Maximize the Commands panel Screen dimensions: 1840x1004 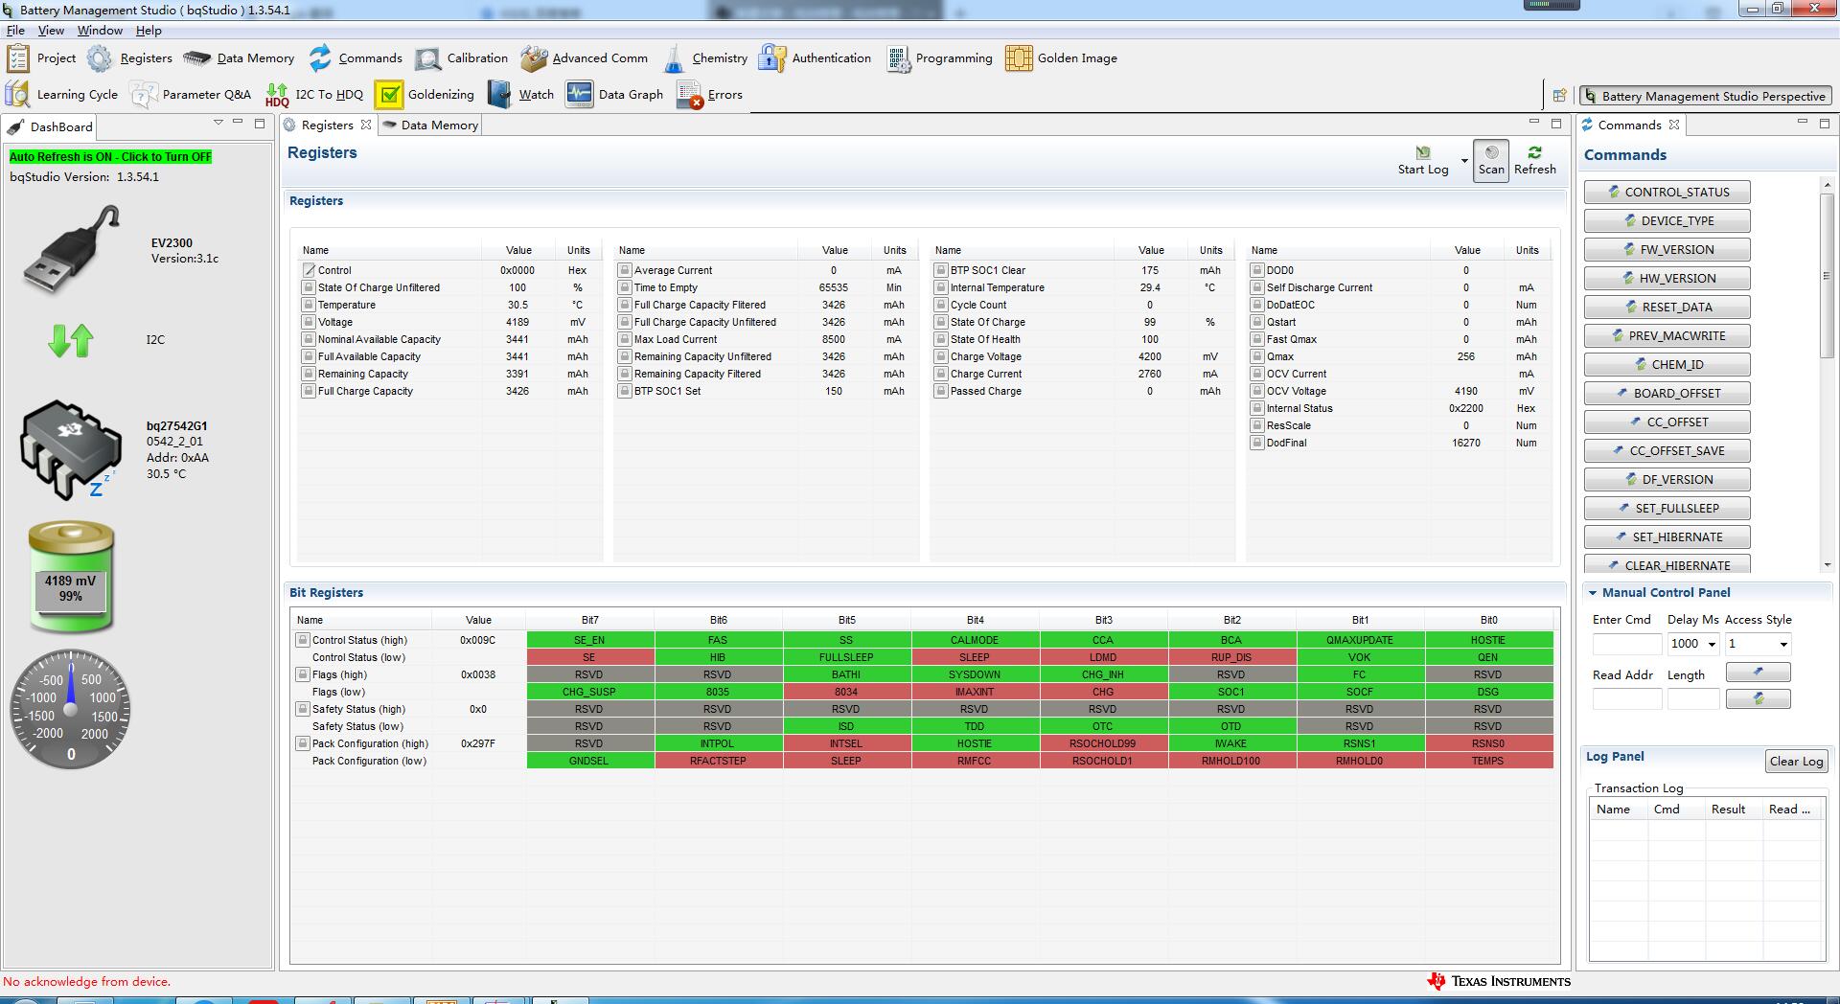click(1825, 123)
